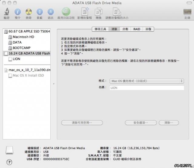Select the 60.67 GB APPLE SSD disk
This screenshot has width=194, height=168.
(27, 31)
